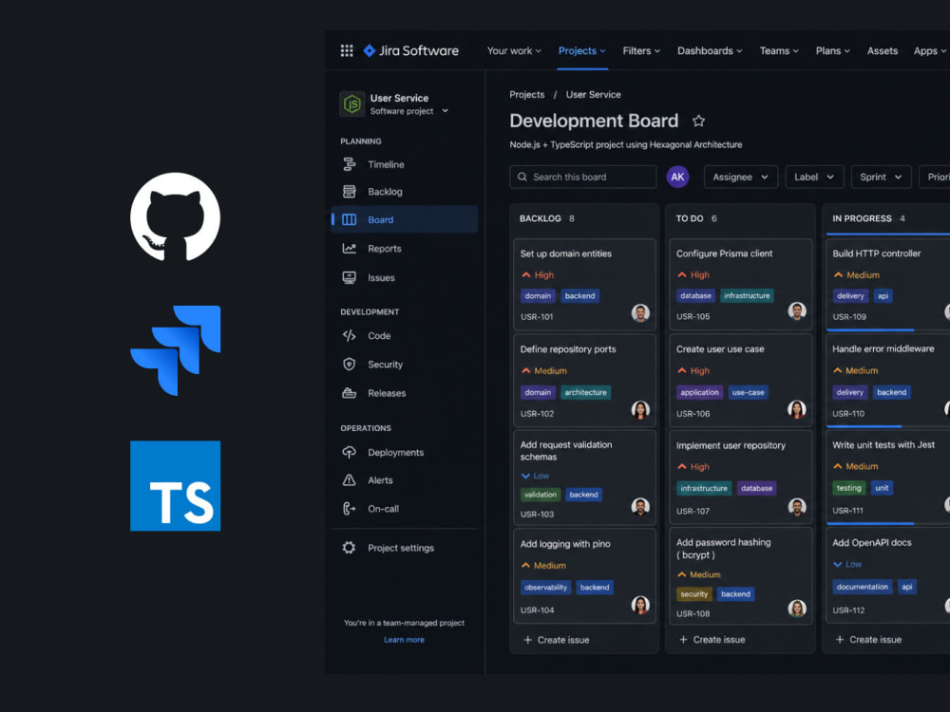950x712 pixels.
Task: Go to Timeline in the sidebar
Action: coord(386,164)
